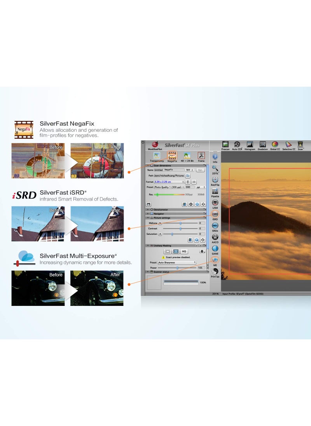Click the Path input field
The height and width of the screenshot is (426, 311).
[x=169, y=176]
